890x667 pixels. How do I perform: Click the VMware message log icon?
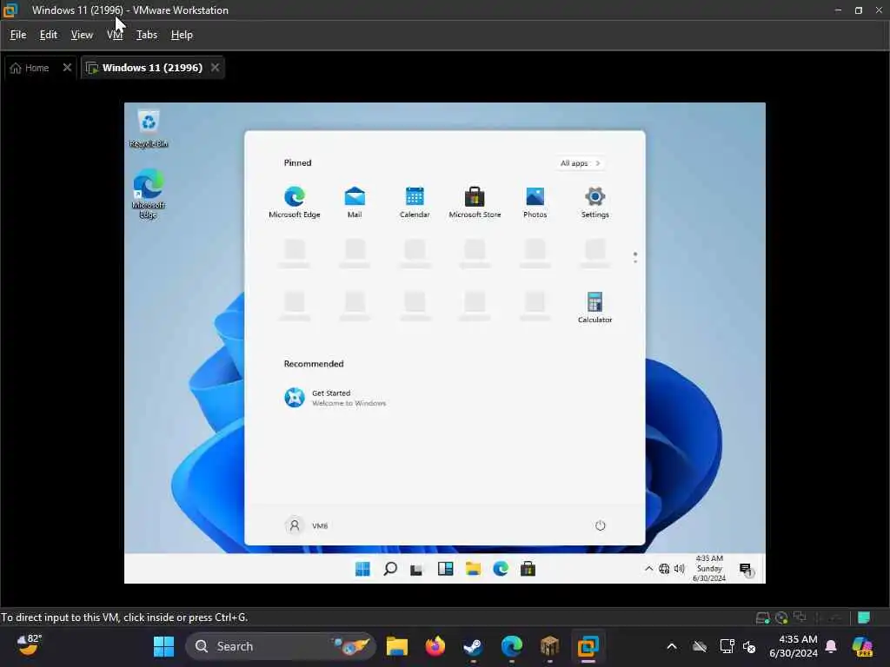[864, 617]
